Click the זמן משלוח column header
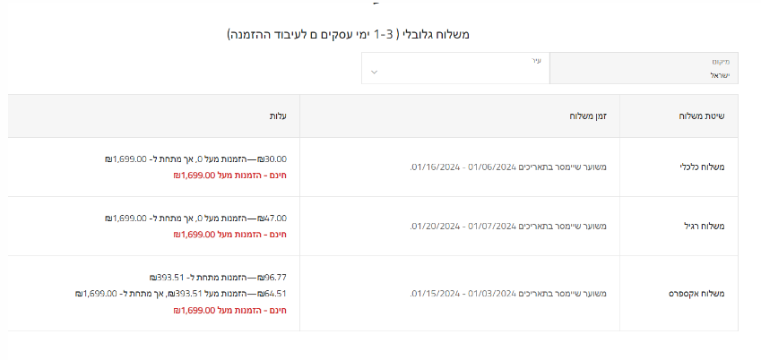761x360 pixels. click(x=588, y=116)
